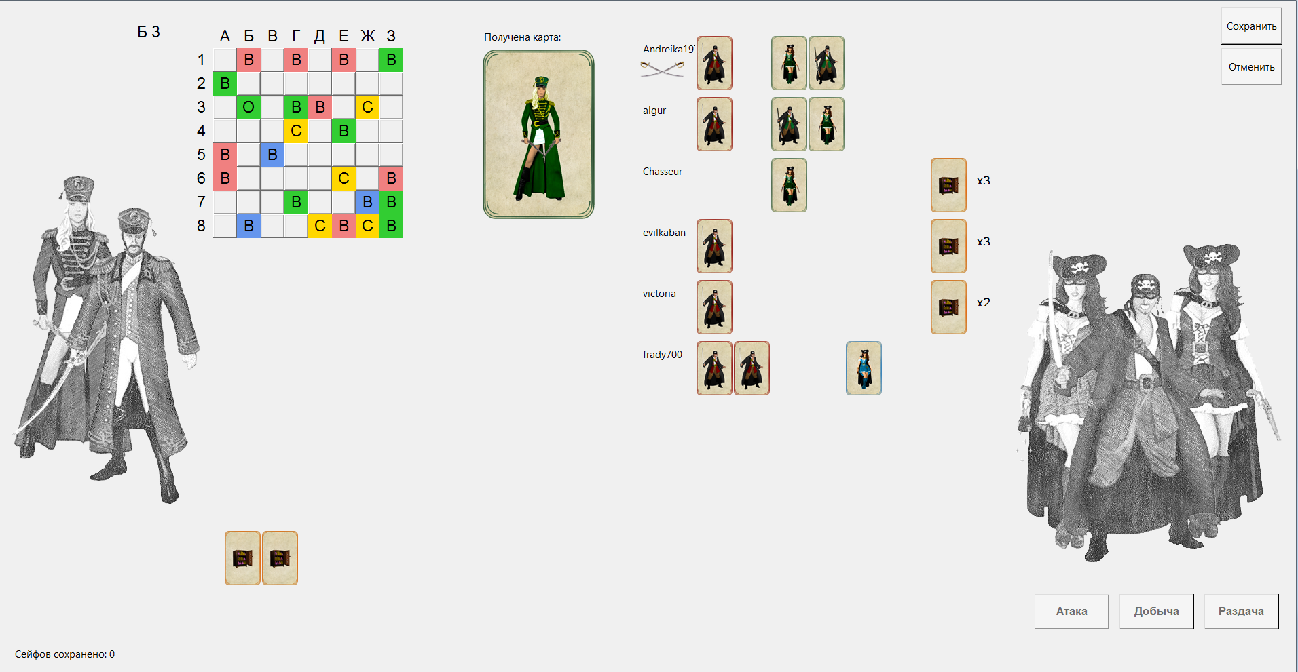Click the large received green hussar card
1298x672 pixels.
(538, 134)
